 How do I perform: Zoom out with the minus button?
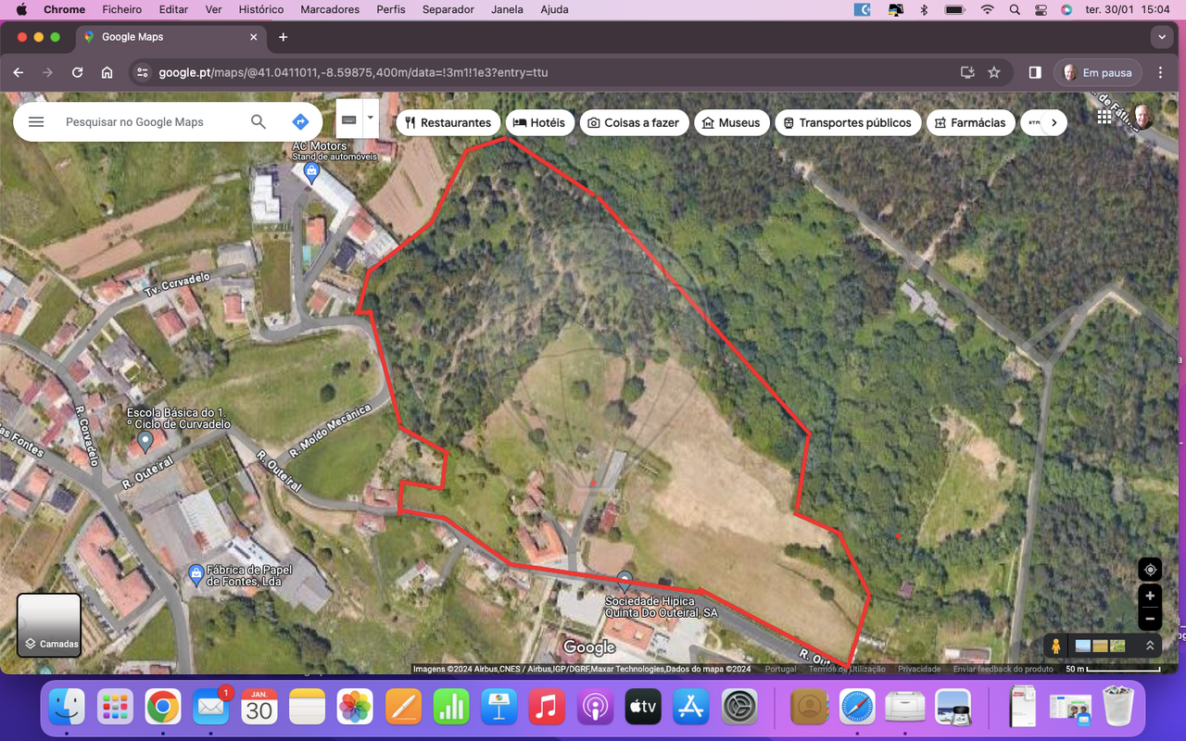[x=1150, y=619]
